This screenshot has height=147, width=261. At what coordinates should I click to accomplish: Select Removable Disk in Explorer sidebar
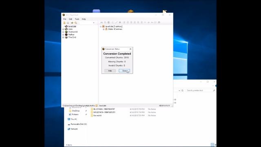79,124
